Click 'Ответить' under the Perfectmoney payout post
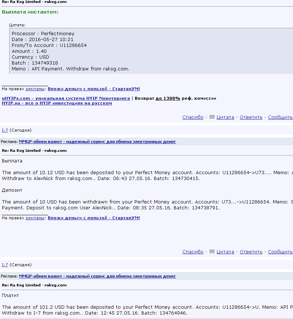 (251, 117)
